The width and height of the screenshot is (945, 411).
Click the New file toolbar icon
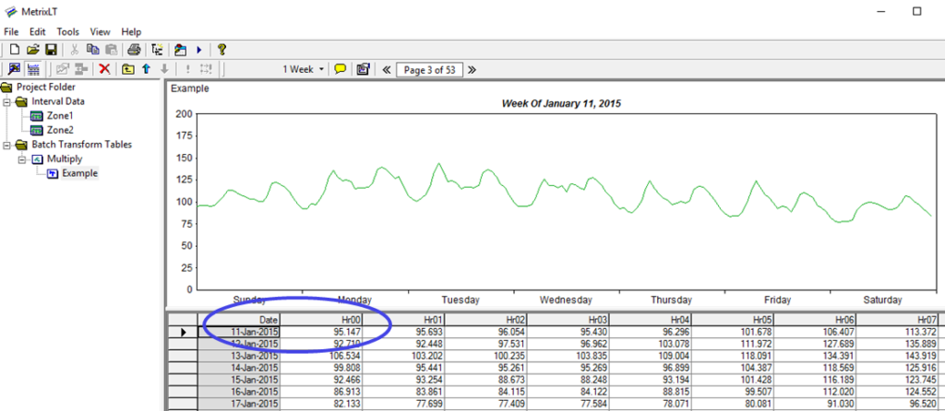point(14,50)
